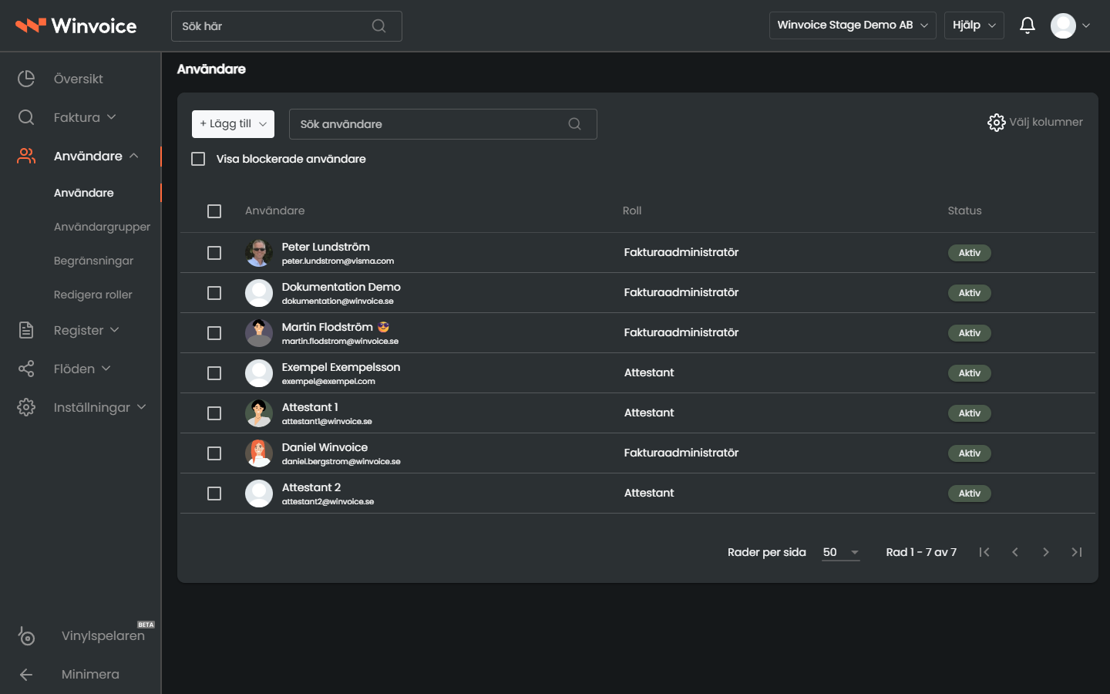Change rows per page from 50

click(840, 552)
